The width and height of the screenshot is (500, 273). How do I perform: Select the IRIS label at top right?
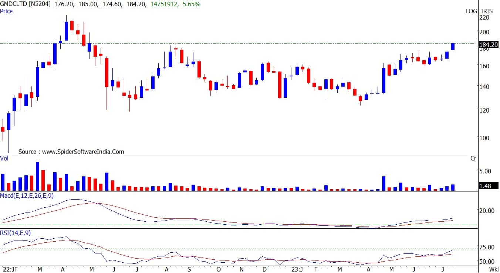[x=487, y=11]
